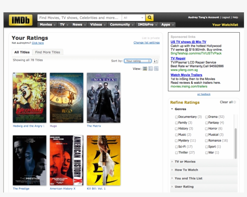Click Change list settings link
Image resolution: width=247 pixels, height=197 pixels.
click(x=146, y=42)
